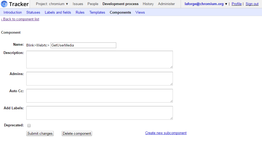Open the History page

[148, 4]
